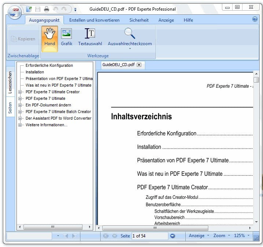Open the status bar search dropdown arrow
Viewport: 263px width, 247px height.
pos(58,236)
